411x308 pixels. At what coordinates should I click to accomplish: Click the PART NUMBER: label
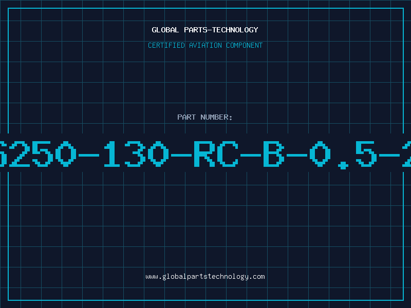click(204, 117)
